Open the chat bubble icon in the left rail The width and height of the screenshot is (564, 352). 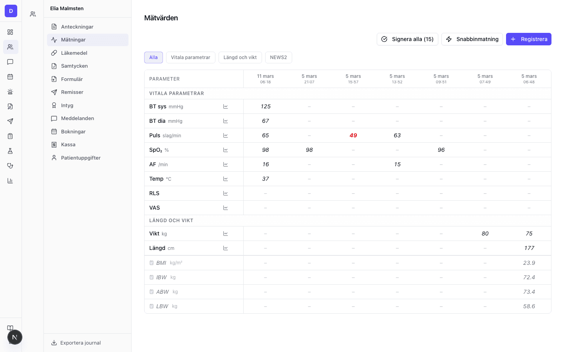point(11,62)
